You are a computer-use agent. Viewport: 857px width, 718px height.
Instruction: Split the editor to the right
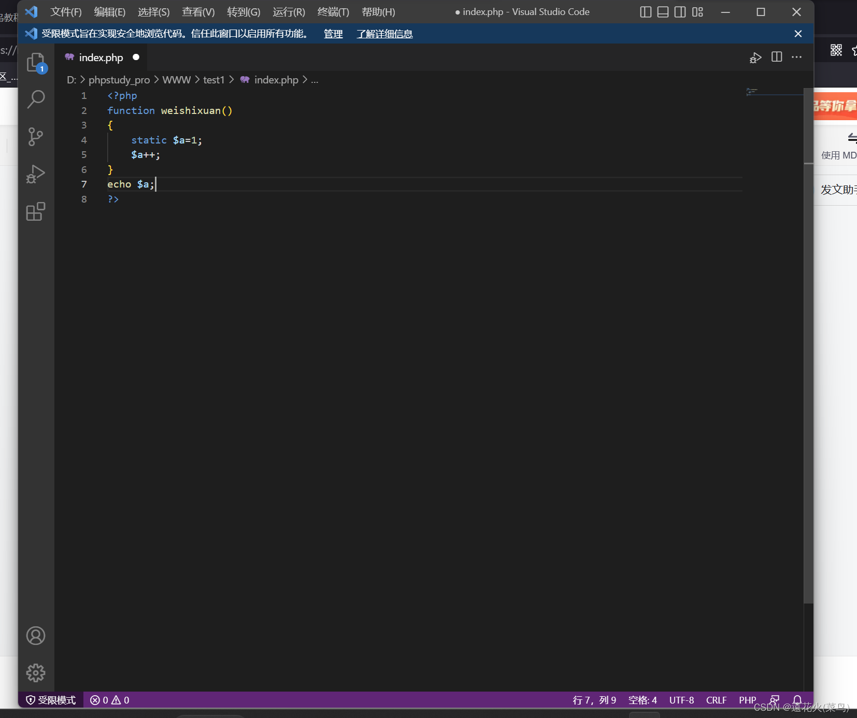click(777, 57)
